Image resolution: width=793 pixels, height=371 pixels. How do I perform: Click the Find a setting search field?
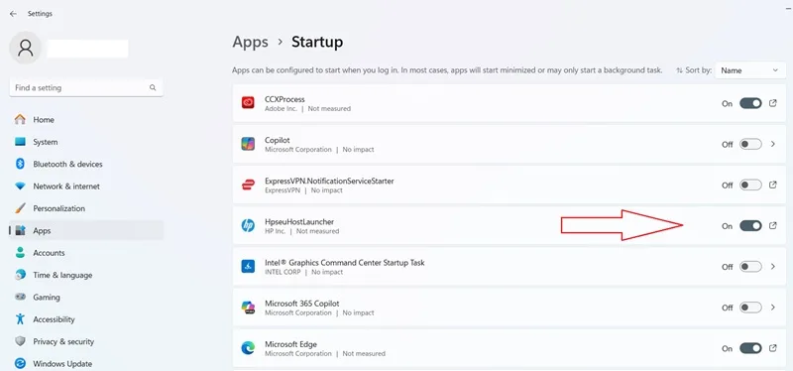[x=86, y=87]
